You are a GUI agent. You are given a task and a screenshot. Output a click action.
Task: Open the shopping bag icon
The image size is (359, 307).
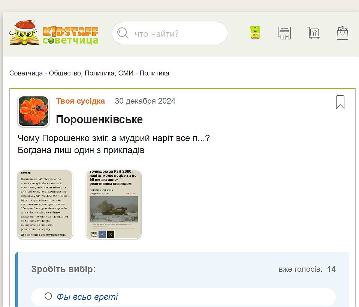(x=342, y=33)
